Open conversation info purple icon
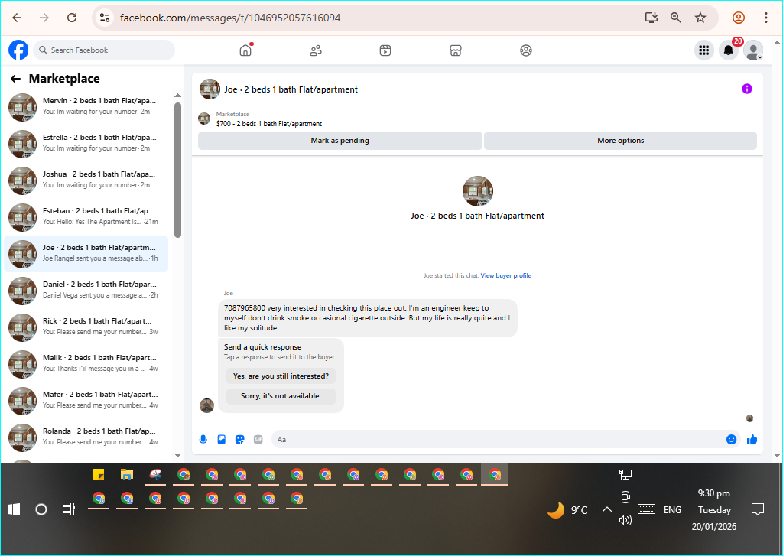The height and width of the screenshot is (556, 783). [747, 89]
